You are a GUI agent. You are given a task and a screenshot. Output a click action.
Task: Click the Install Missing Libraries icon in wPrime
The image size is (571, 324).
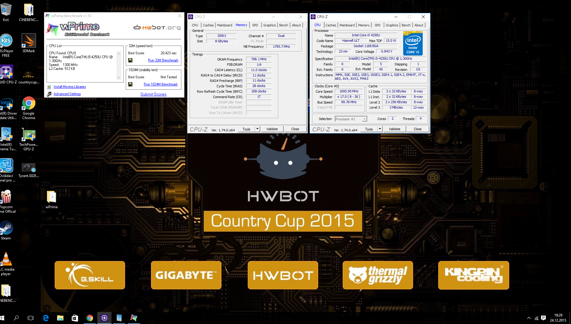49,87
